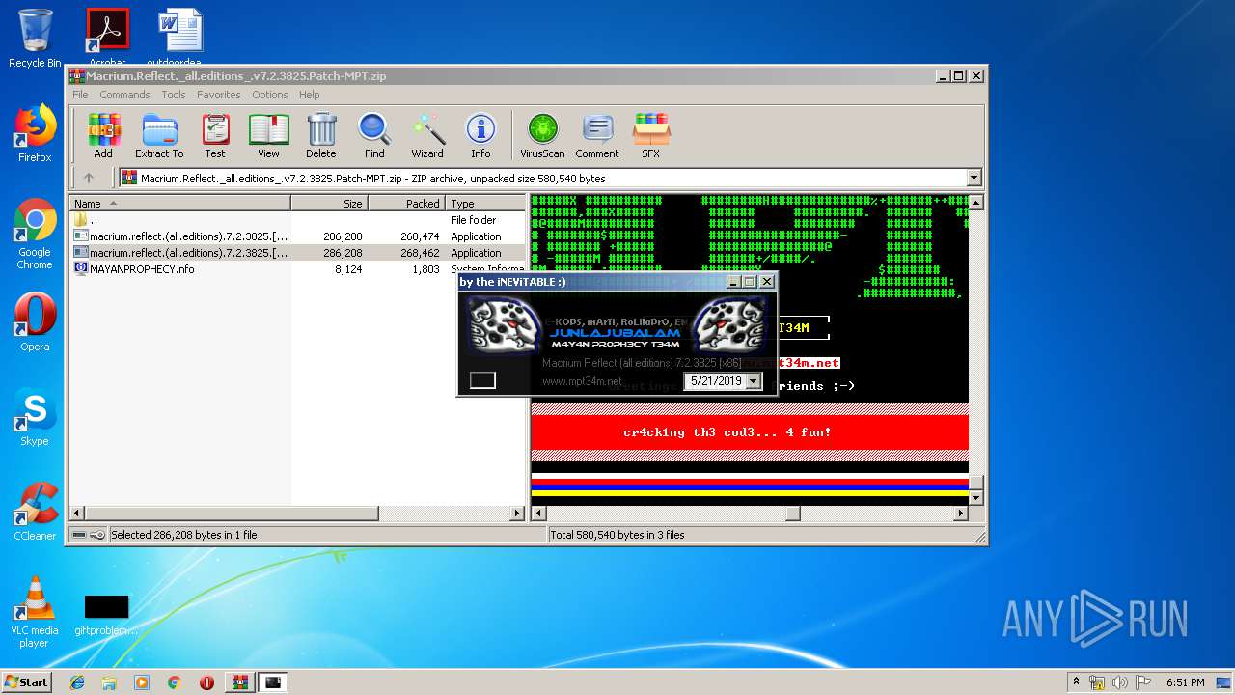Open Windows Explorer from taskbar
This screenshot has height=695, width=1235.
point(109,682)
